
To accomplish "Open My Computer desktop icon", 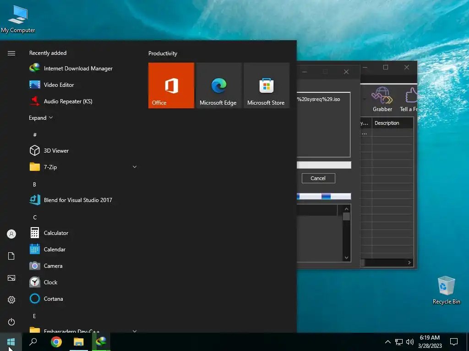I will 18,19.
